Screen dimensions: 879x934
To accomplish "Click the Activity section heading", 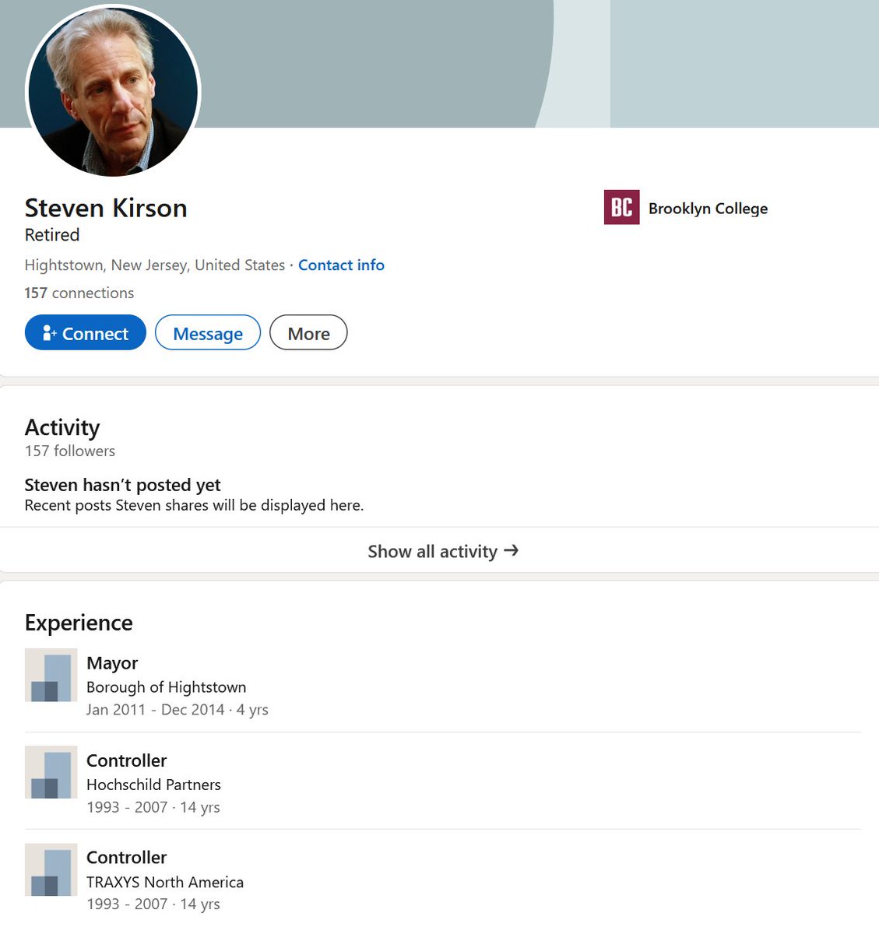I will tap(62, 427).
